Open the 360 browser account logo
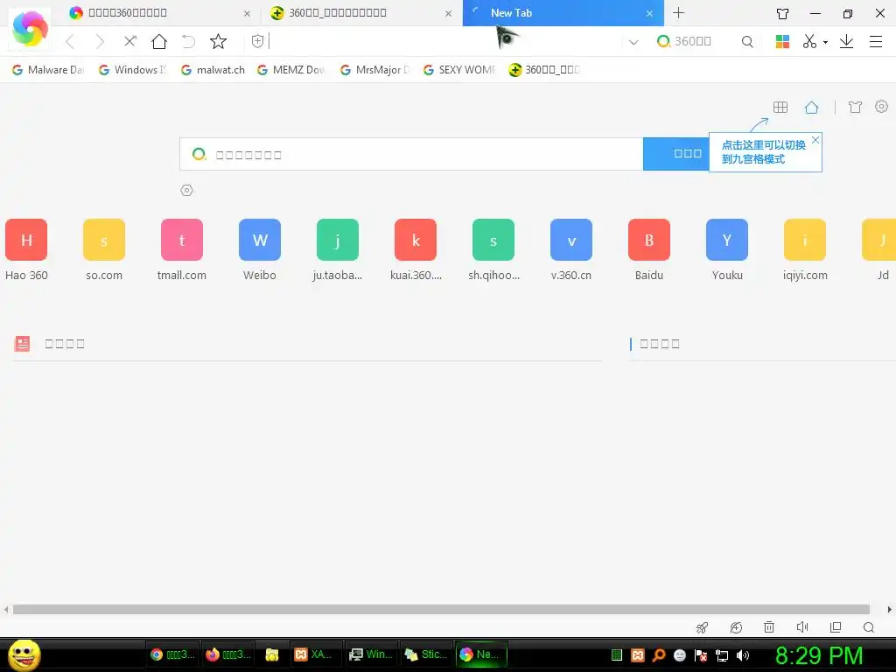Image resolution: width=896 pixels, height=672 pixels. point(30,29)
